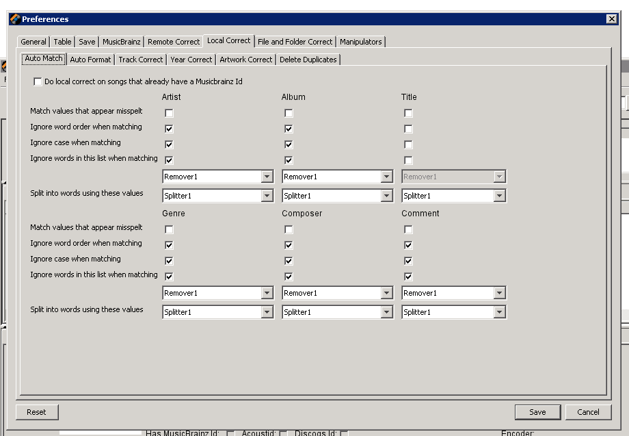Select the Auto Match sub-tab
The height and width of the screenshot is (436, 629).
[x=44, y=59]
